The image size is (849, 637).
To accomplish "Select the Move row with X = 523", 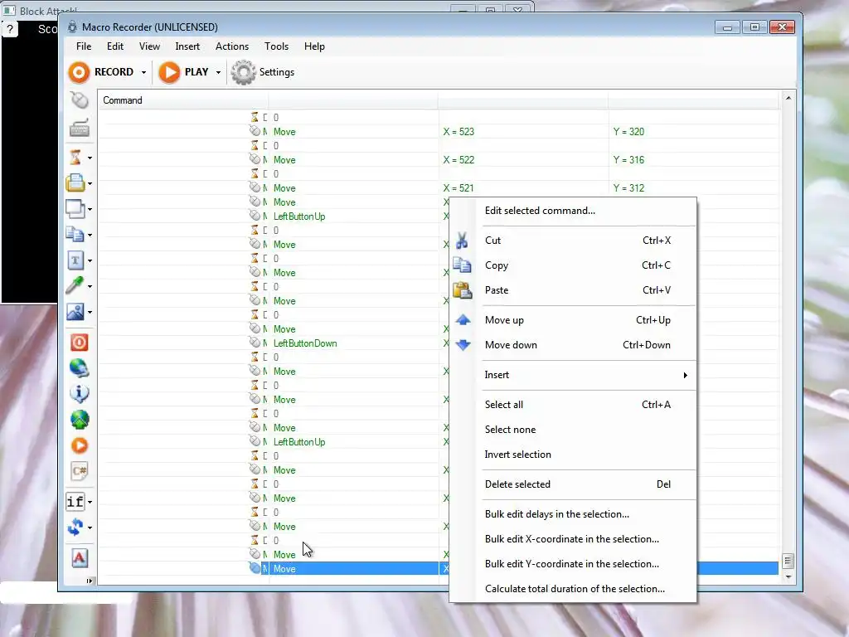I will pyautogui.click(x=439, y=132).
